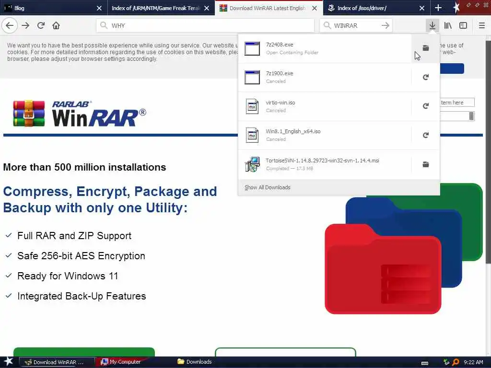This screenshot has width=491, height=368.
Task: Retry the Win8.1_English_x64.iso download
Action: pyautogui.click(x=426, y=135)
